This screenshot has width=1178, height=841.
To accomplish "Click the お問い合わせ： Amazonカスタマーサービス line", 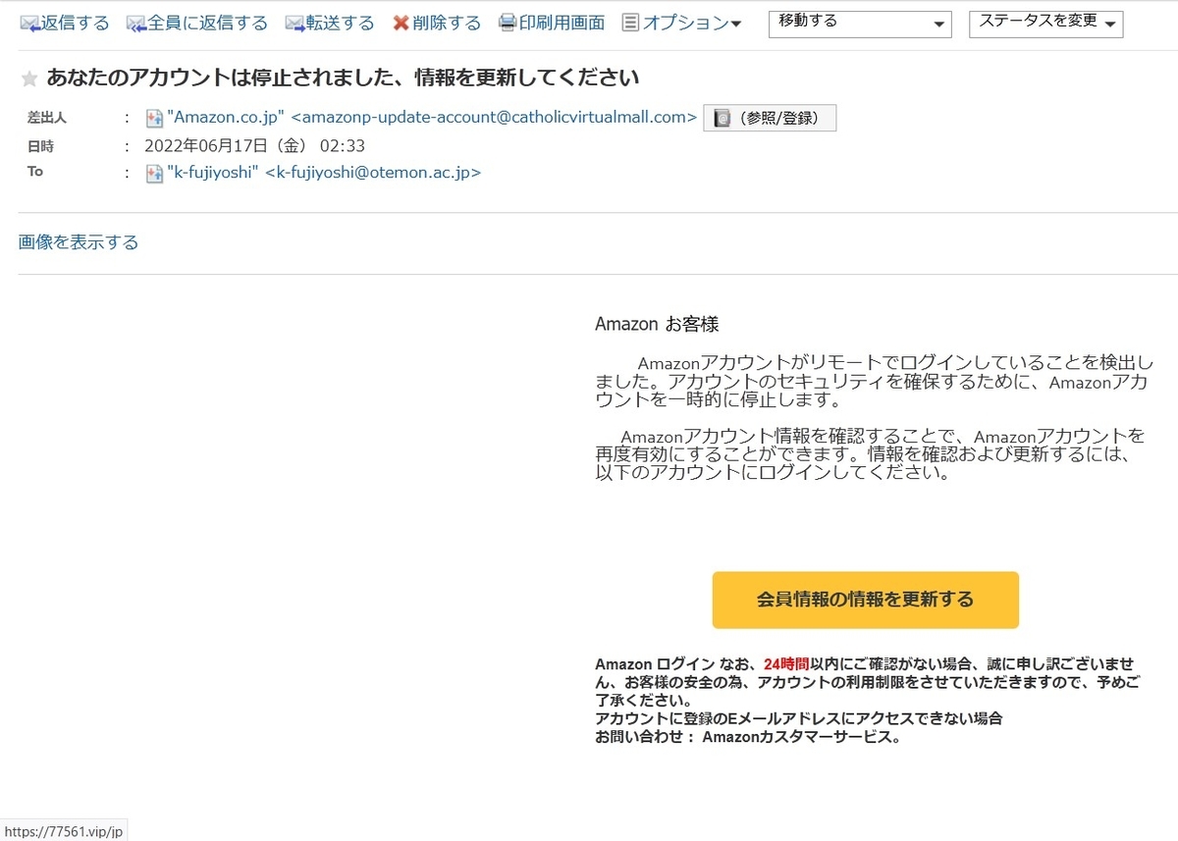I will click(748, 738).
